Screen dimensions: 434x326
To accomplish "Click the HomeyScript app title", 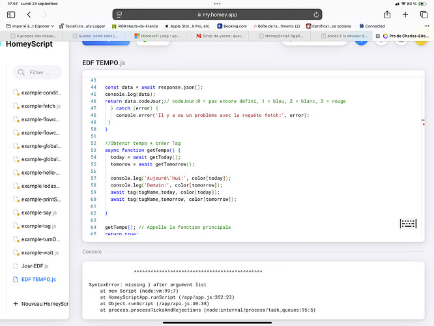I will [x=29, y=44].
